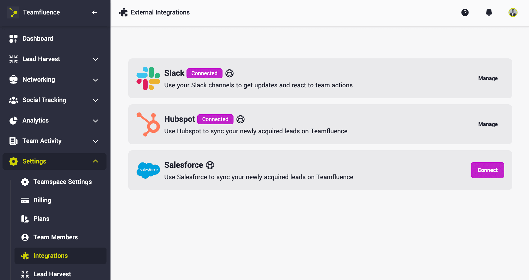
Task: Click the help question mark icon
Action: pyautogui.click(x=465, y=12)
